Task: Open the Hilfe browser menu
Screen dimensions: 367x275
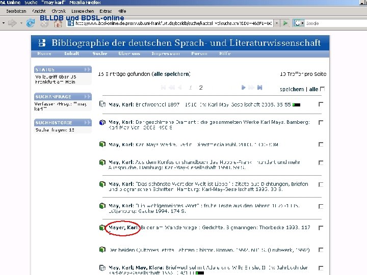Action: (122, 11)
